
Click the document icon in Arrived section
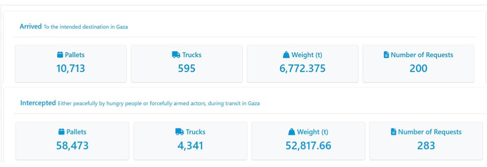[386, 55]
